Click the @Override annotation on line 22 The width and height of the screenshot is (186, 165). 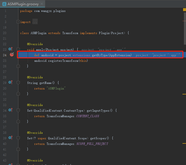tap(35, 44)
